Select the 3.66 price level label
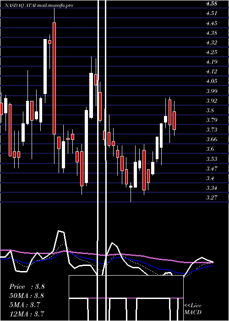The height and width of the screenshot is (321, 229). tap(212, 139)
